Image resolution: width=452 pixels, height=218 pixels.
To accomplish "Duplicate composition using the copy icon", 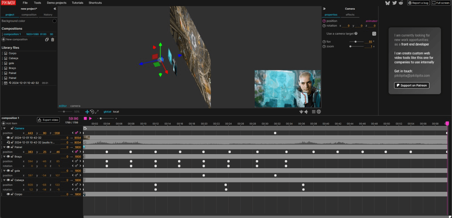I will (47, 40).
